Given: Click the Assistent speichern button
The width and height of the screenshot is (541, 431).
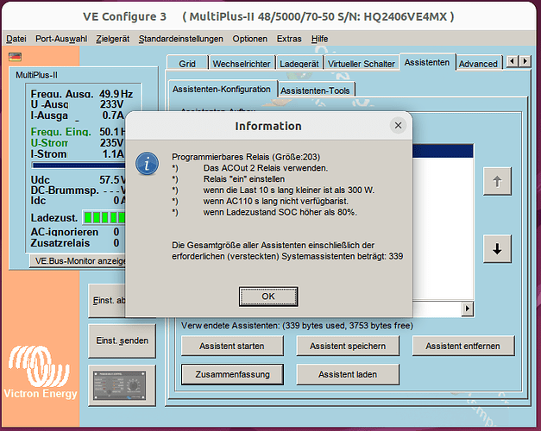Looking at the screenshot, I should tap(348, 346).
